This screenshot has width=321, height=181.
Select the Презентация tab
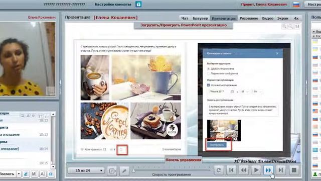(x=224, y=18)
